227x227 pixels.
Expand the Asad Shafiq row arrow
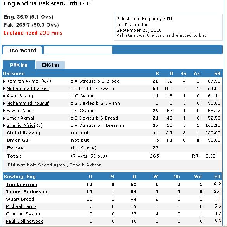click(4, 96)
